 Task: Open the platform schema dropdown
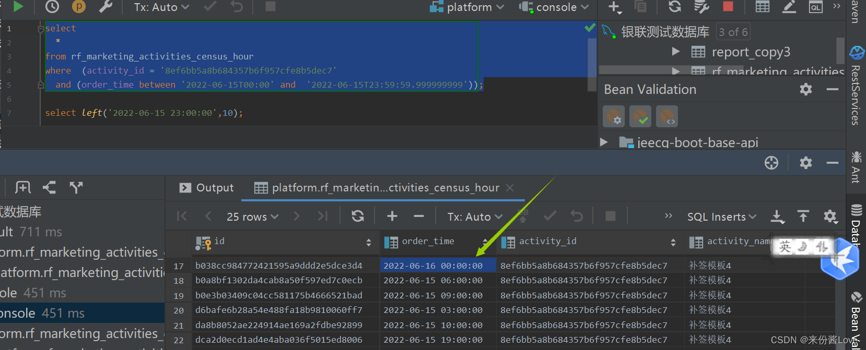(x=467, y=7)
